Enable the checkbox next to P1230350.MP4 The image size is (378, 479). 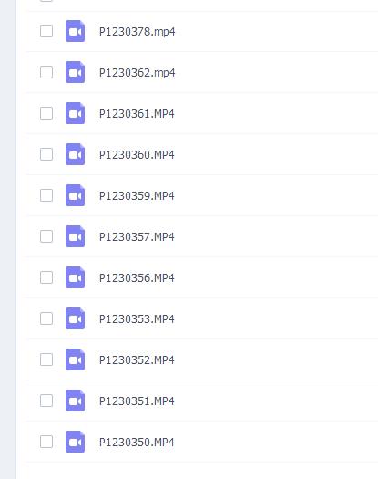(46, 442)
